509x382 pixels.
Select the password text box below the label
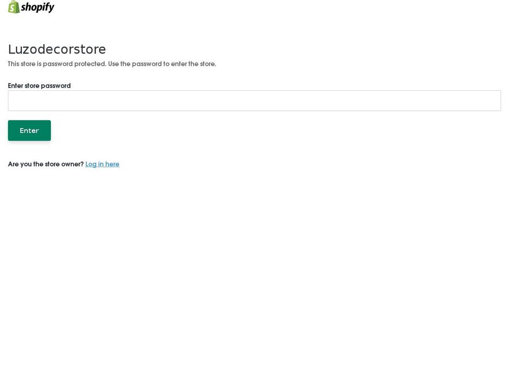254,100
